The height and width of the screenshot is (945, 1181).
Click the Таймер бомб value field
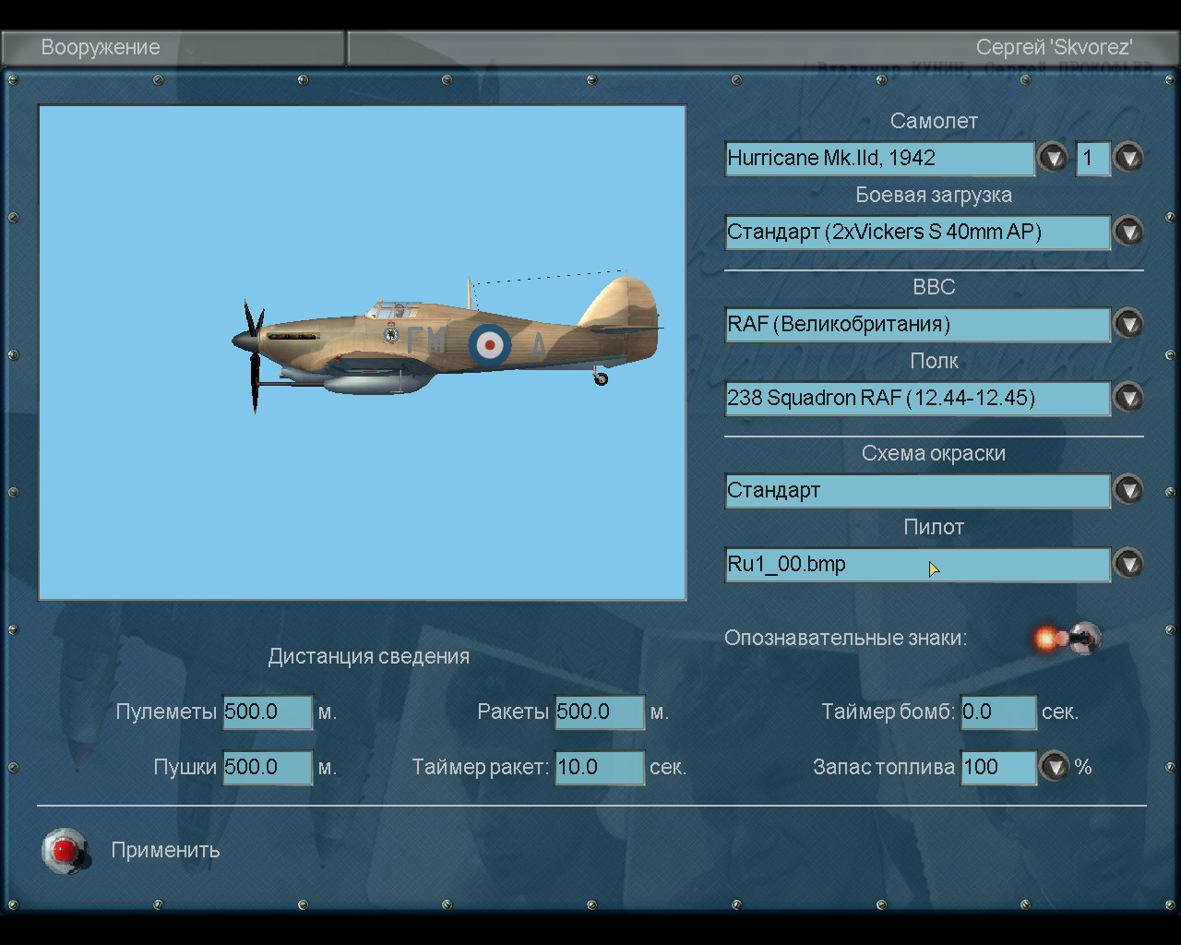click(x=998, y=712)
